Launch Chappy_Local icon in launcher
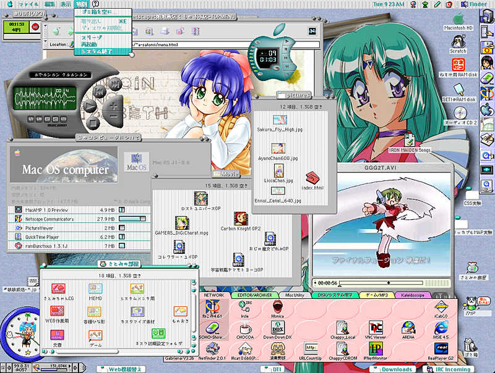Viewport: 495px width, 373px height. 343,328
